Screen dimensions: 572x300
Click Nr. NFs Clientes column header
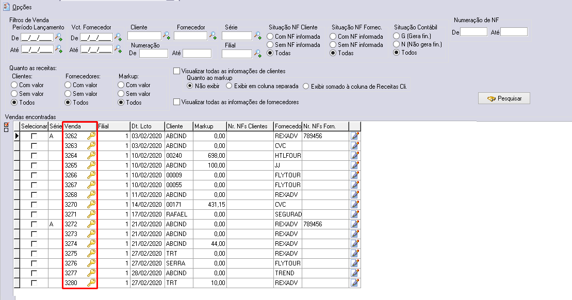tap(250, 126)
